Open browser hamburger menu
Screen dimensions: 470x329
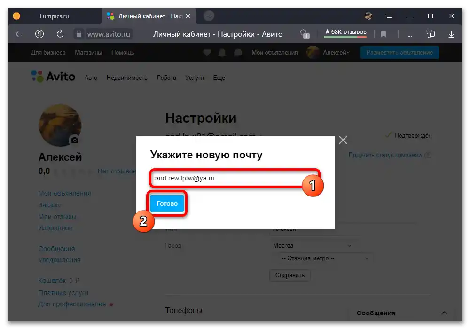click(x=389, y=16)
